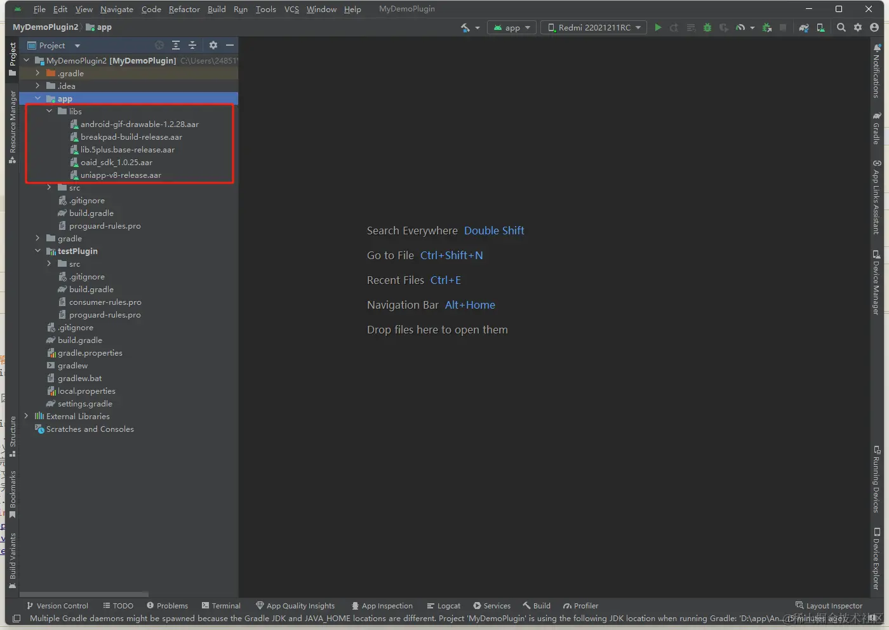Image resolution: width=889 pixels, height=630 pixels.
Task: Click the Apply Changes and Restart Activity icon
Action: 674,27
